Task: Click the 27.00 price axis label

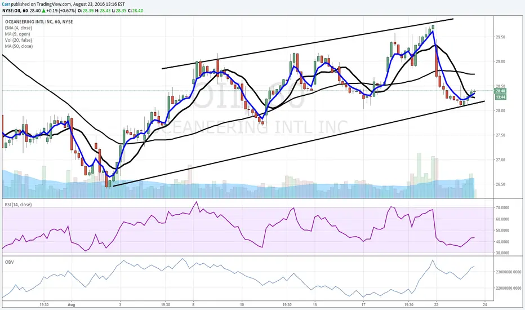Action: click(500, 160)
